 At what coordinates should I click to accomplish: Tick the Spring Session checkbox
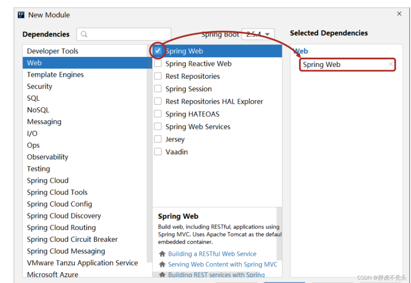pos(158,89)
